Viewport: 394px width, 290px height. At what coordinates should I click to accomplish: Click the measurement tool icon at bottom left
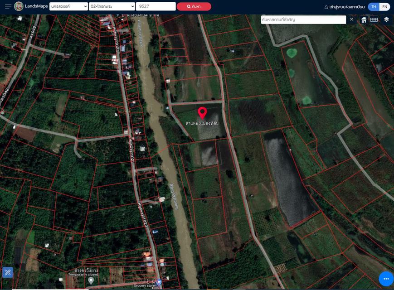tap(8, 272)
